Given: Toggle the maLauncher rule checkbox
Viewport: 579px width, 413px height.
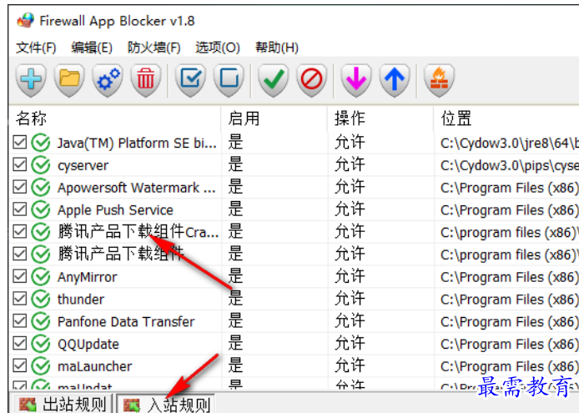Looking at the screenshot, I should pos(19,365).
